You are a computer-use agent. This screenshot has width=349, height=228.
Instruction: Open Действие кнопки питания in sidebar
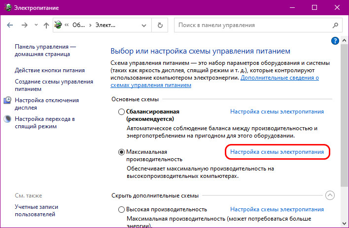pyautogui.click(x=50, y=70)
